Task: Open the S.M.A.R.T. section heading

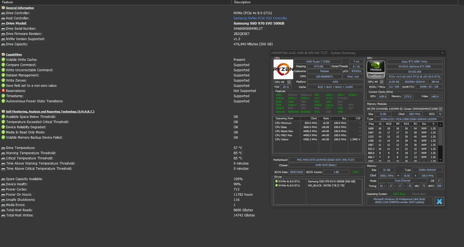Action: 50,112
